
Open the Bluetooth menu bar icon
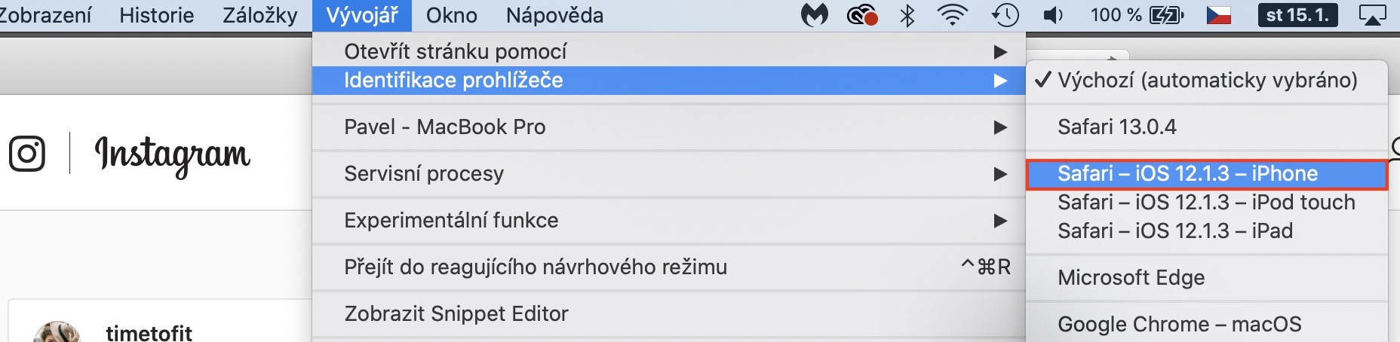pyautogui.click(x=907, y=15)
